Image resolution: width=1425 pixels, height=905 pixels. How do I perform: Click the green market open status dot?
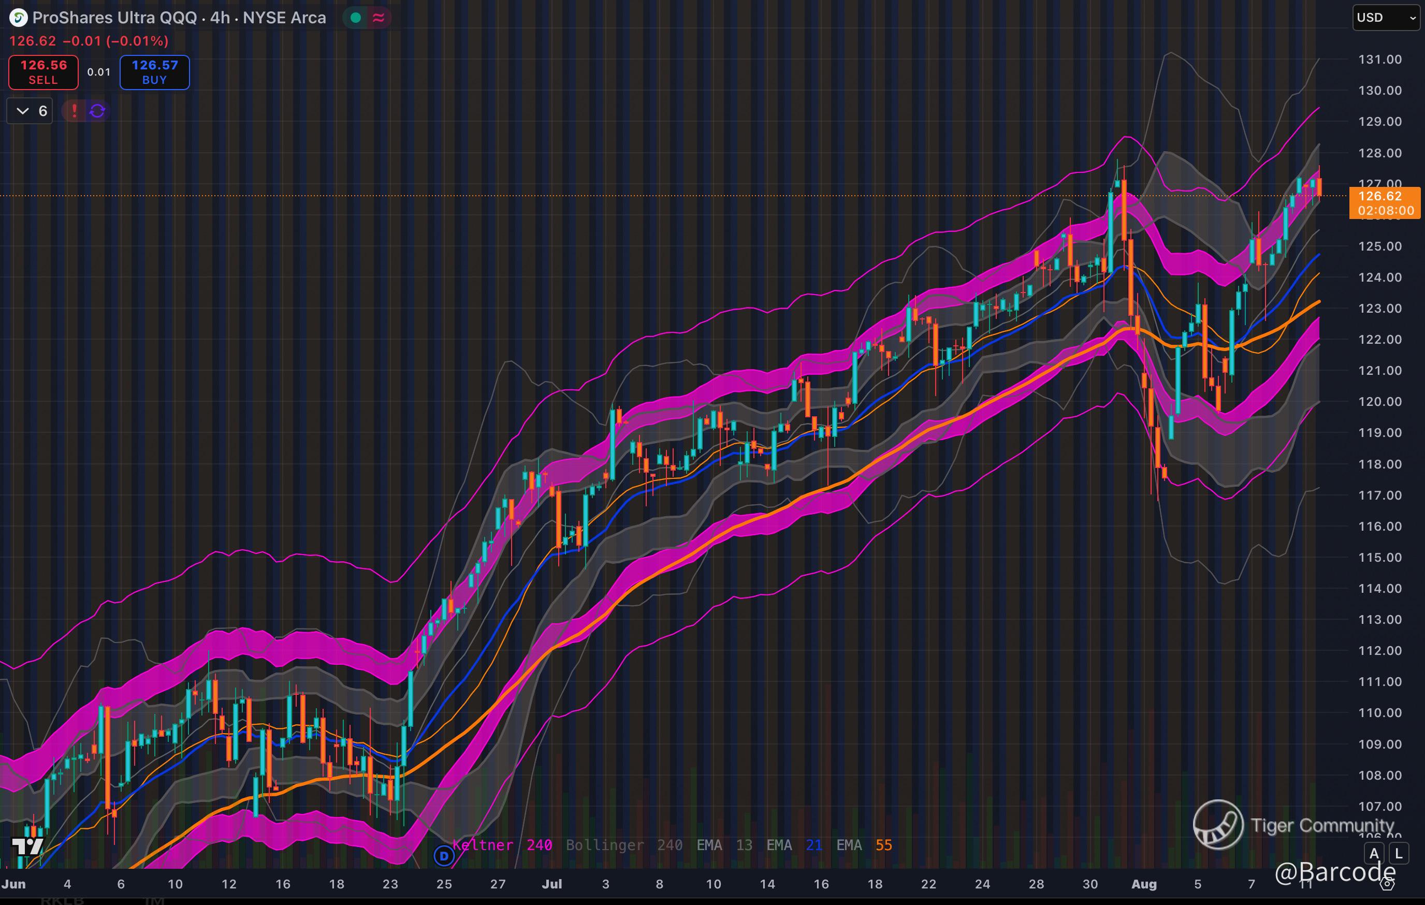[356, 18]
